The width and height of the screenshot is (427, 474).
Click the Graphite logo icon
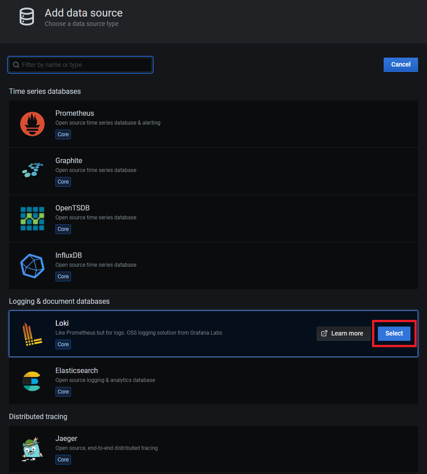coord(32,170)
